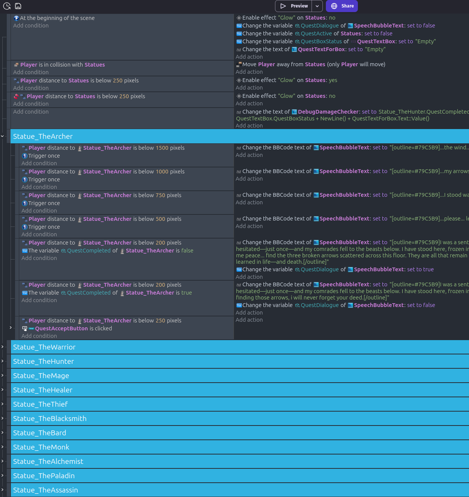Open the project version history icon
Screen dimensions: 469x497
pos(7,6)
